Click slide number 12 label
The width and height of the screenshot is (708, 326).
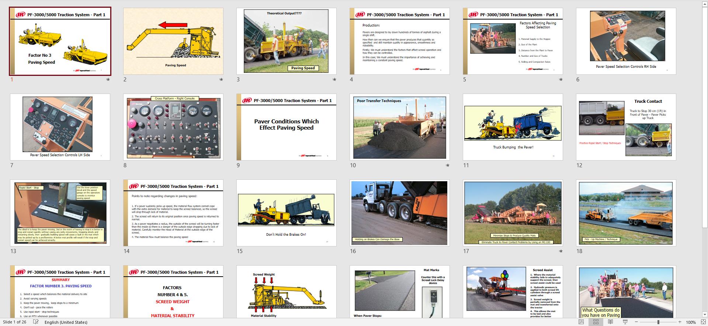pos(579,165)
